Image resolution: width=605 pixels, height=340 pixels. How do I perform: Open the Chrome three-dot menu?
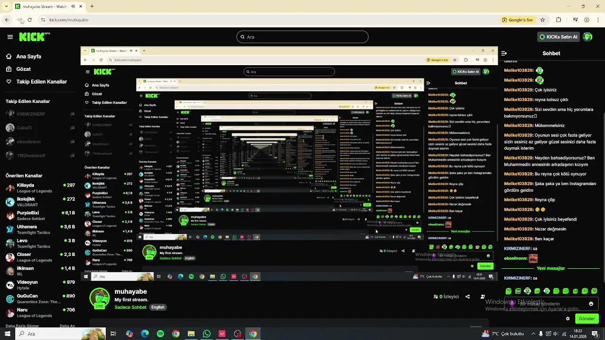(x=598, y=20)
